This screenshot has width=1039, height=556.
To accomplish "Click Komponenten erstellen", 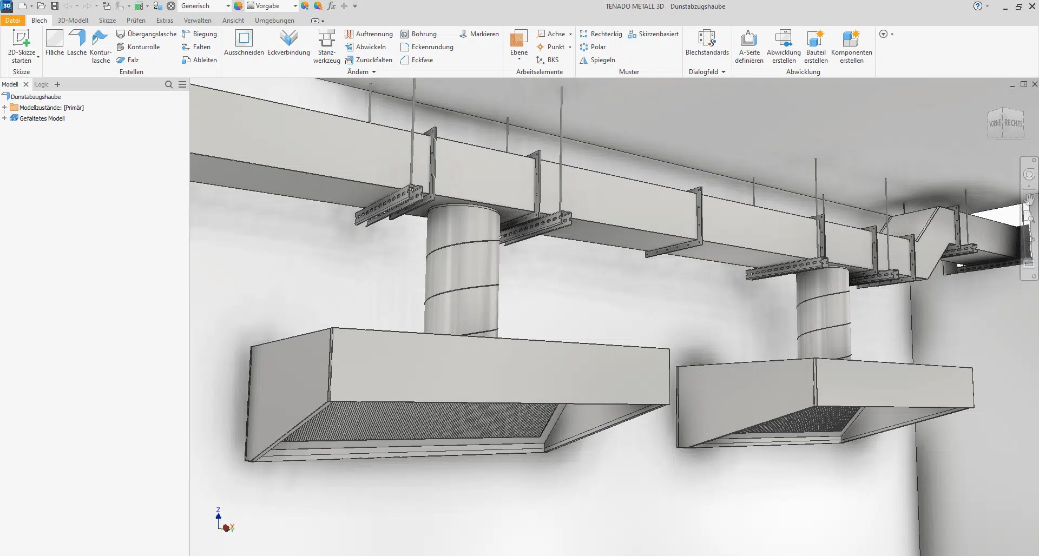I will (x=851, y=47).
